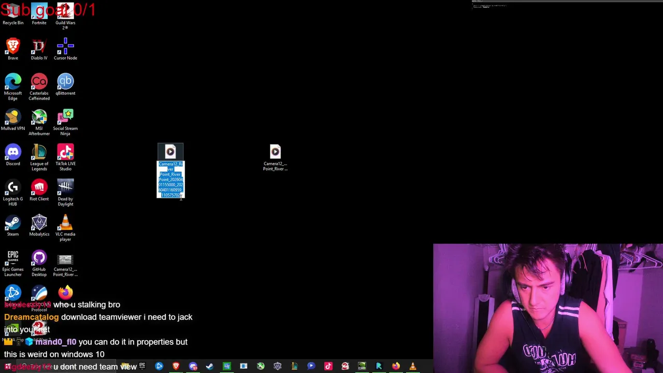This screenshot has height=373, width=663.
Task: Select the VLC media player desktop icon
Action: click(x=65, y=227)
